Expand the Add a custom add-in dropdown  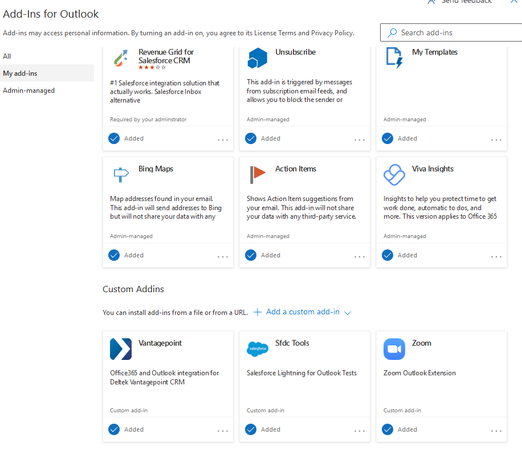[x=348, y=313]
